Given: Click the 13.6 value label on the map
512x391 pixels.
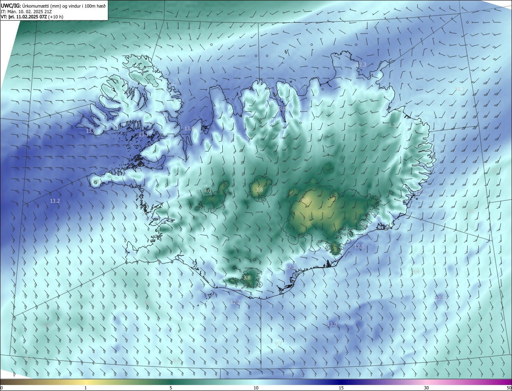Looking at the screenshot, I should (91, 131).
